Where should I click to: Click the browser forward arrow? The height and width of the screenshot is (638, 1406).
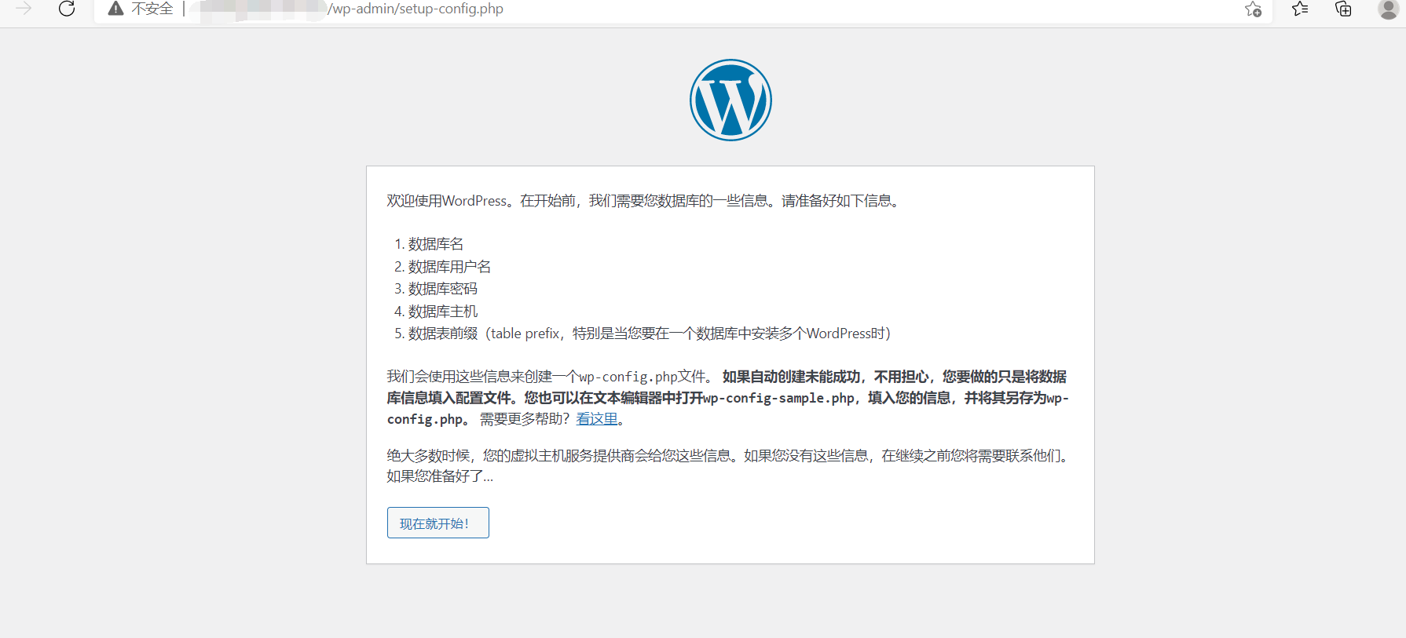[x=24, y=9]
